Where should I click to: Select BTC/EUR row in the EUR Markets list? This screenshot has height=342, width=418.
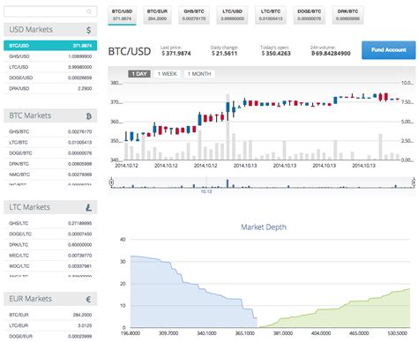click(50, 315)
